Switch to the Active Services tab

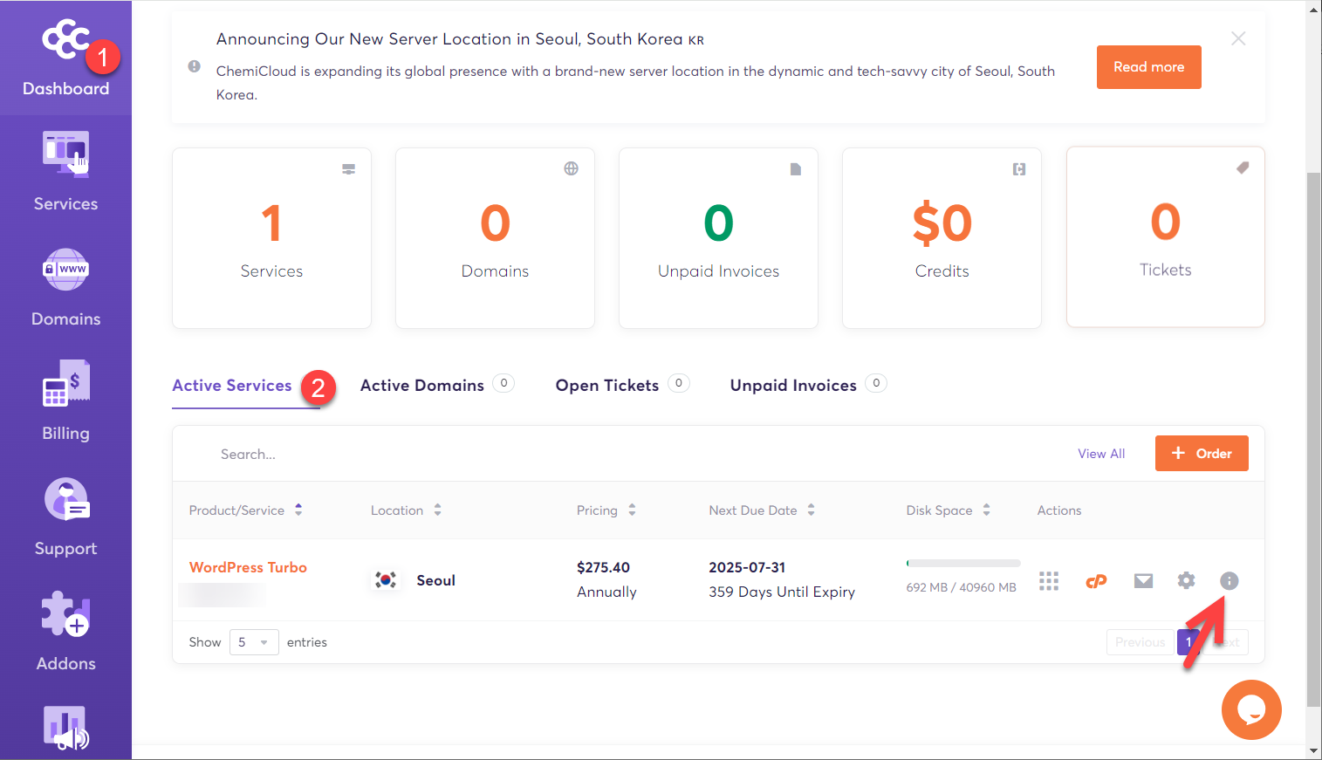[232, 386]
